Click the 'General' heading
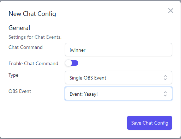 19,28
